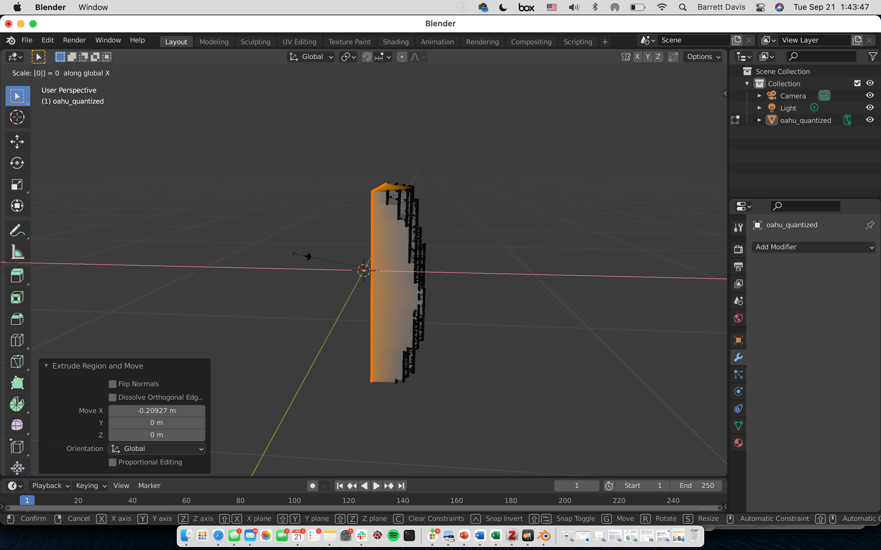Viewport: 881px width, 550px height.
Task: Play the animation forward
Action: point(377,486)
